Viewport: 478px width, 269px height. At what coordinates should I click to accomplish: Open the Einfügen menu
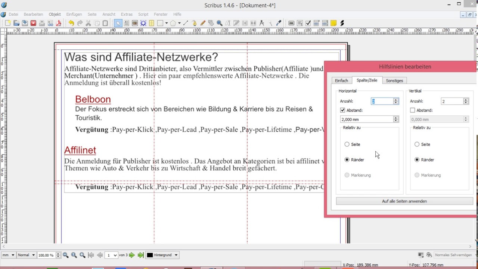point(74,14)
